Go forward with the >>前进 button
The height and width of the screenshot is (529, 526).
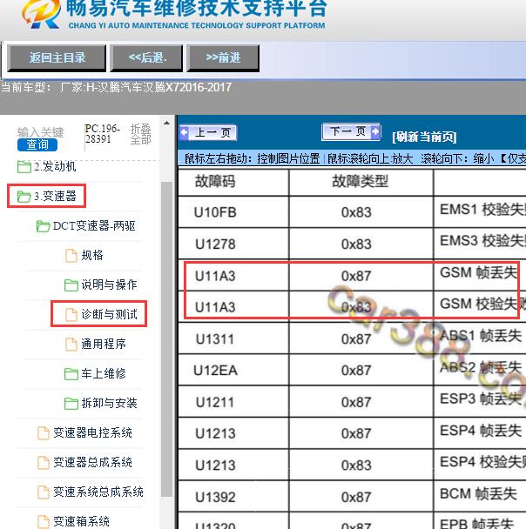223,57
